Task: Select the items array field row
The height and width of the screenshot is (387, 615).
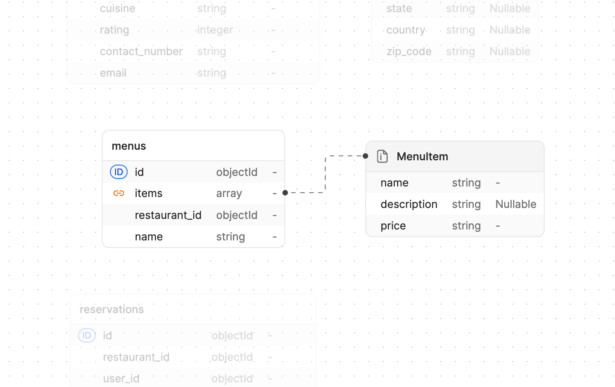Action: 193,193
